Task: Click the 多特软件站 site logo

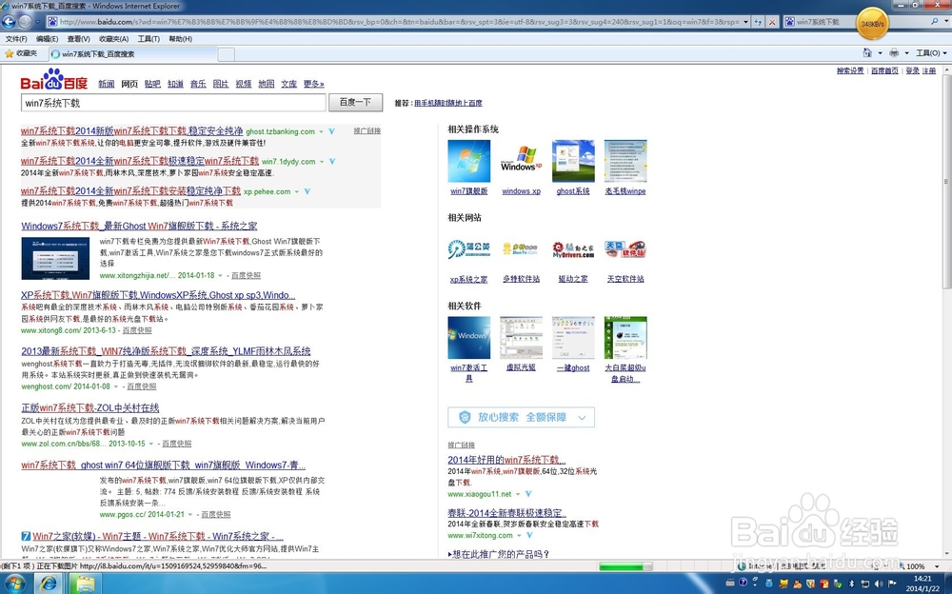Action: [521, 249]
